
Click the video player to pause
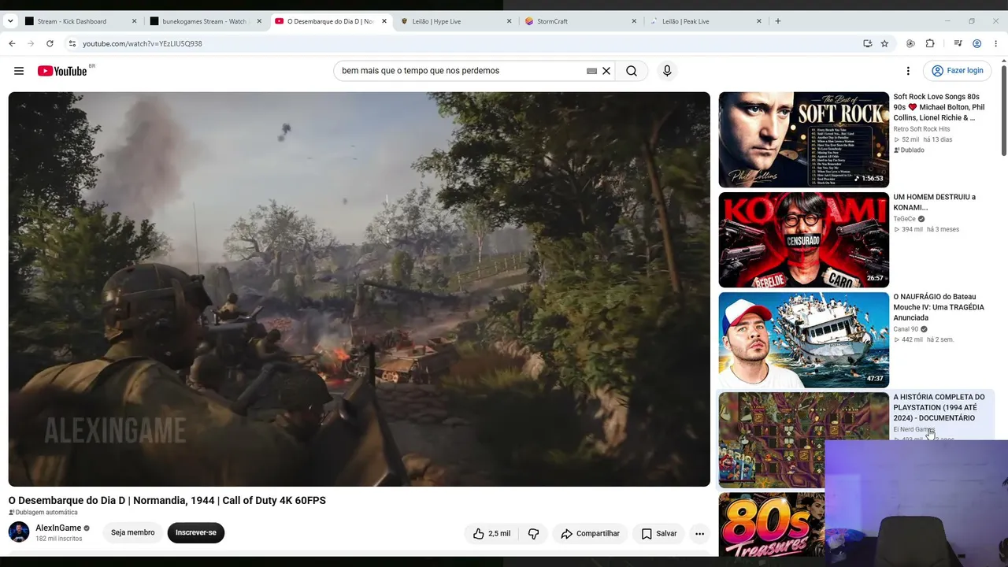coord(359,289)
